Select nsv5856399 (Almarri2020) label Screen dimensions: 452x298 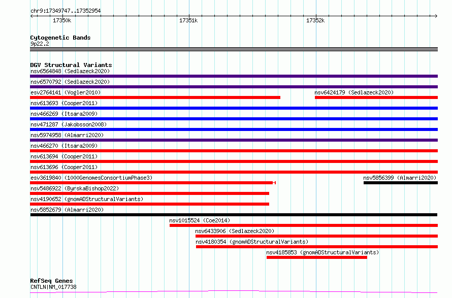pos(400,178)
